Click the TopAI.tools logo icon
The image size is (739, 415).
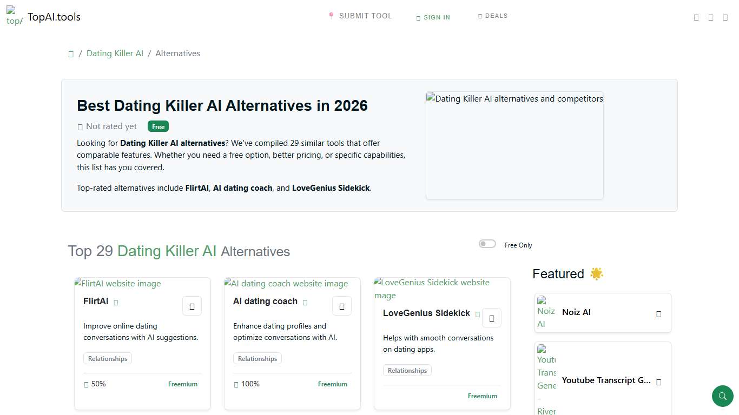[14, 17]
